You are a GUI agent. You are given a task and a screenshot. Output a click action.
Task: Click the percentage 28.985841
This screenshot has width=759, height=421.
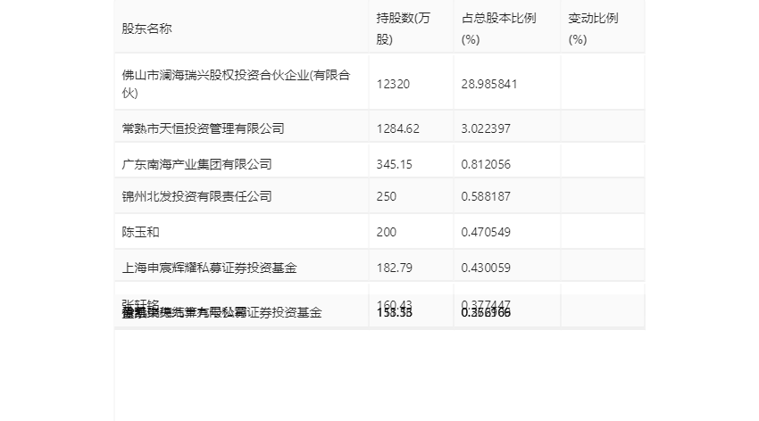[x=489, y=84]
